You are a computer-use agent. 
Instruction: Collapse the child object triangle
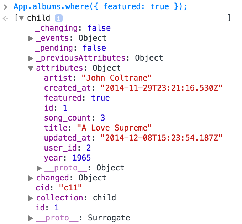click(x=21, y=18)
